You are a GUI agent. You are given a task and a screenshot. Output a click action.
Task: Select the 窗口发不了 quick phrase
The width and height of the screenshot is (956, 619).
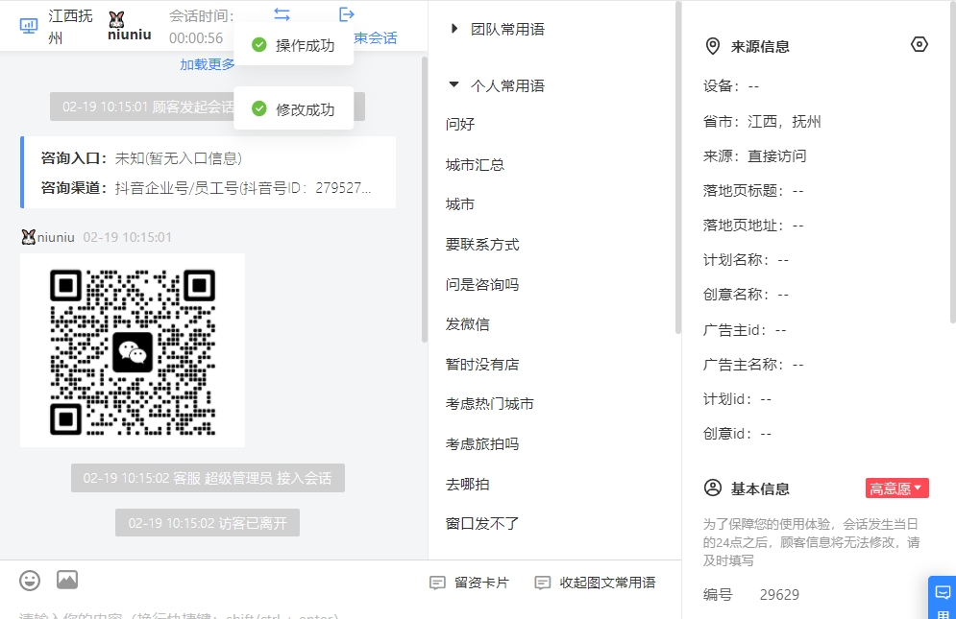(482, 523)
